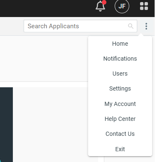Toggle the three-dot overflow menu
Screen dimensions: 155x162
146,26
